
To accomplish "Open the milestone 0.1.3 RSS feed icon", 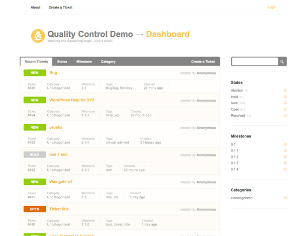I will tap(285, 163).
